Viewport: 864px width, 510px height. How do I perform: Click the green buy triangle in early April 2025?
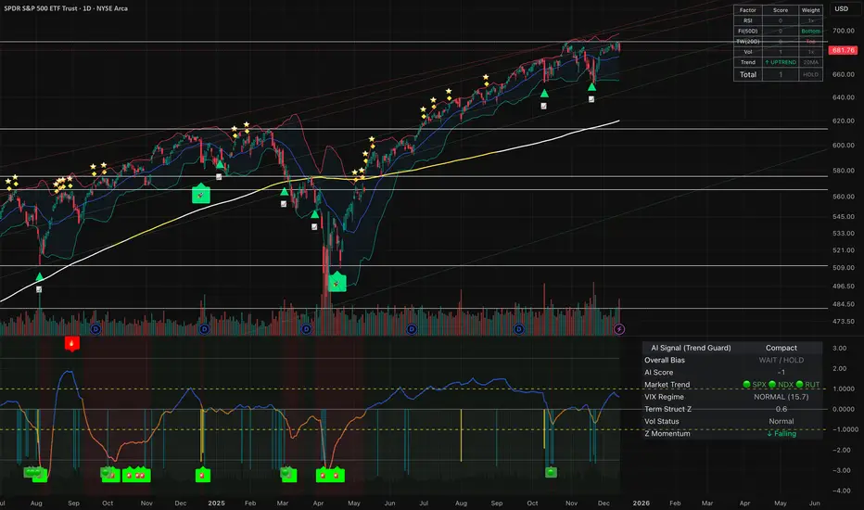(x=314, y=214)
